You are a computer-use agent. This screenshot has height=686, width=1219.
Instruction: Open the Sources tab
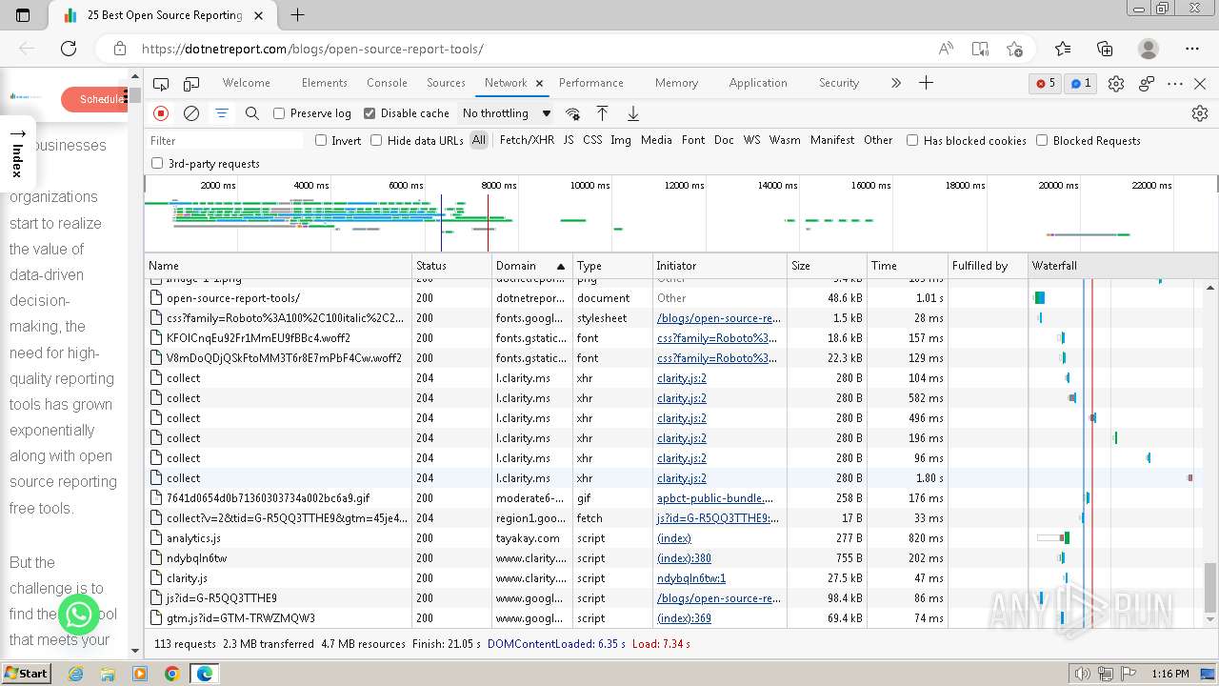(x=446, y=83)
